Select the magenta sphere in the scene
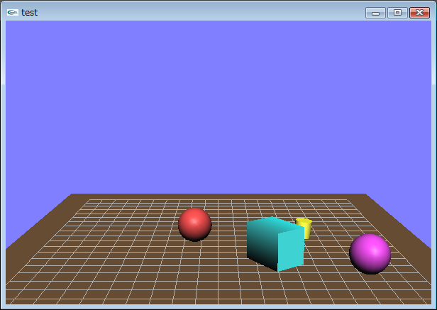The width and height of the screenshot is (437, 310). coord(370,254)
